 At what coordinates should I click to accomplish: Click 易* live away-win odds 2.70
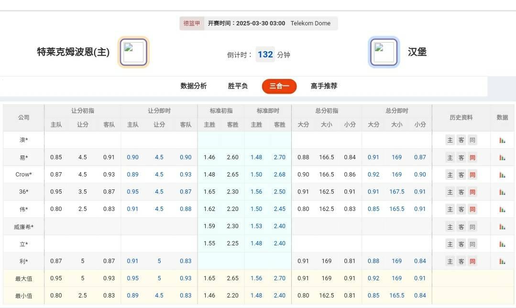(279, 157)
